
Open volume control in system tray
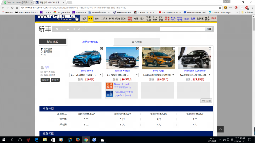(224, 139)
